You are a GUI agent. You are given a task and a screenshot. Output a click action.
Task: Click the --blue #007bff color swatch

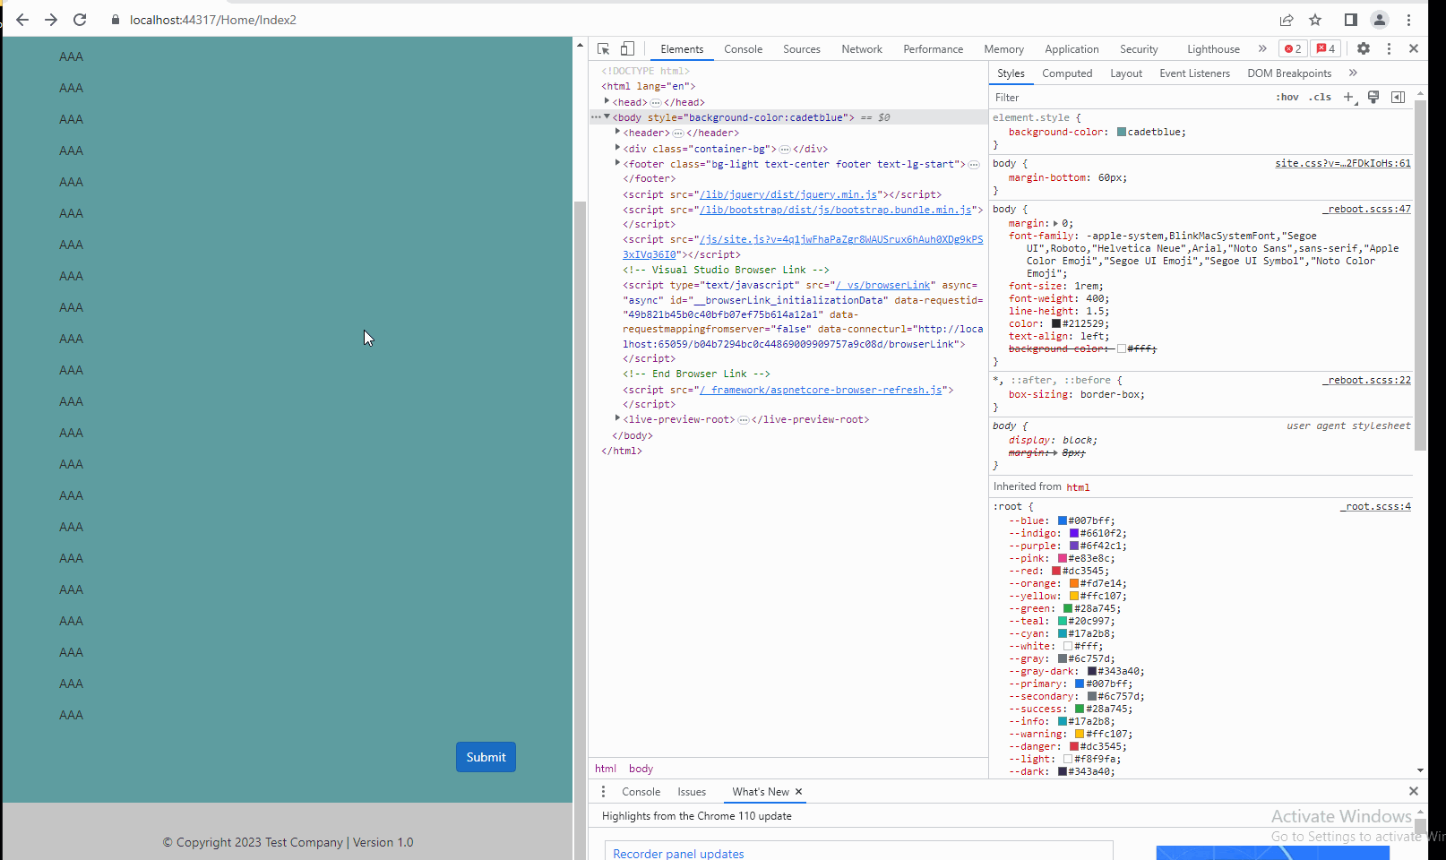coord(1063,520)
